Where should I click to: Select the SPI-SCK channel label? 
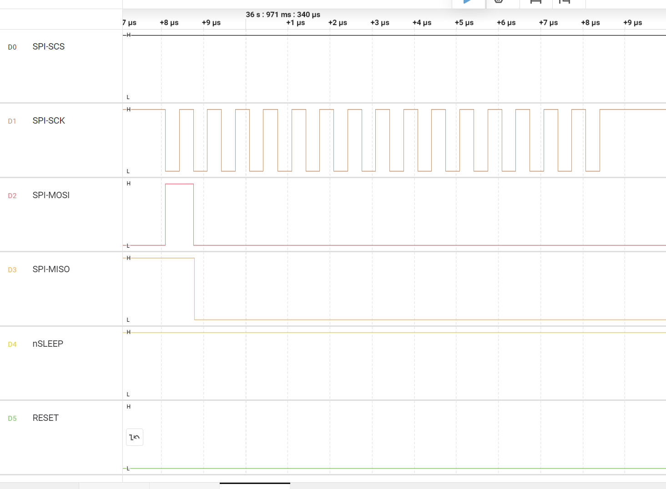tap(49, 121)
